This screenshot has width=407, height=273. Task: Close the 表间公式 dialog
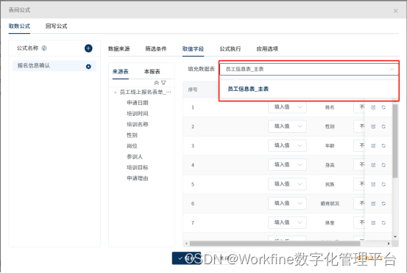(395, 10)
